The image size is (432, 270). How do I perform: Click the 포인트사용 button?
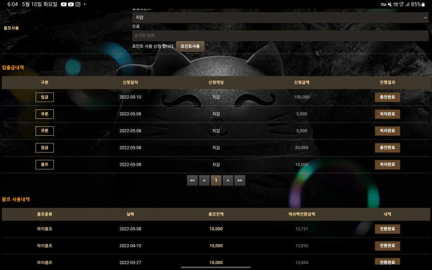click(x=190, y=46)
